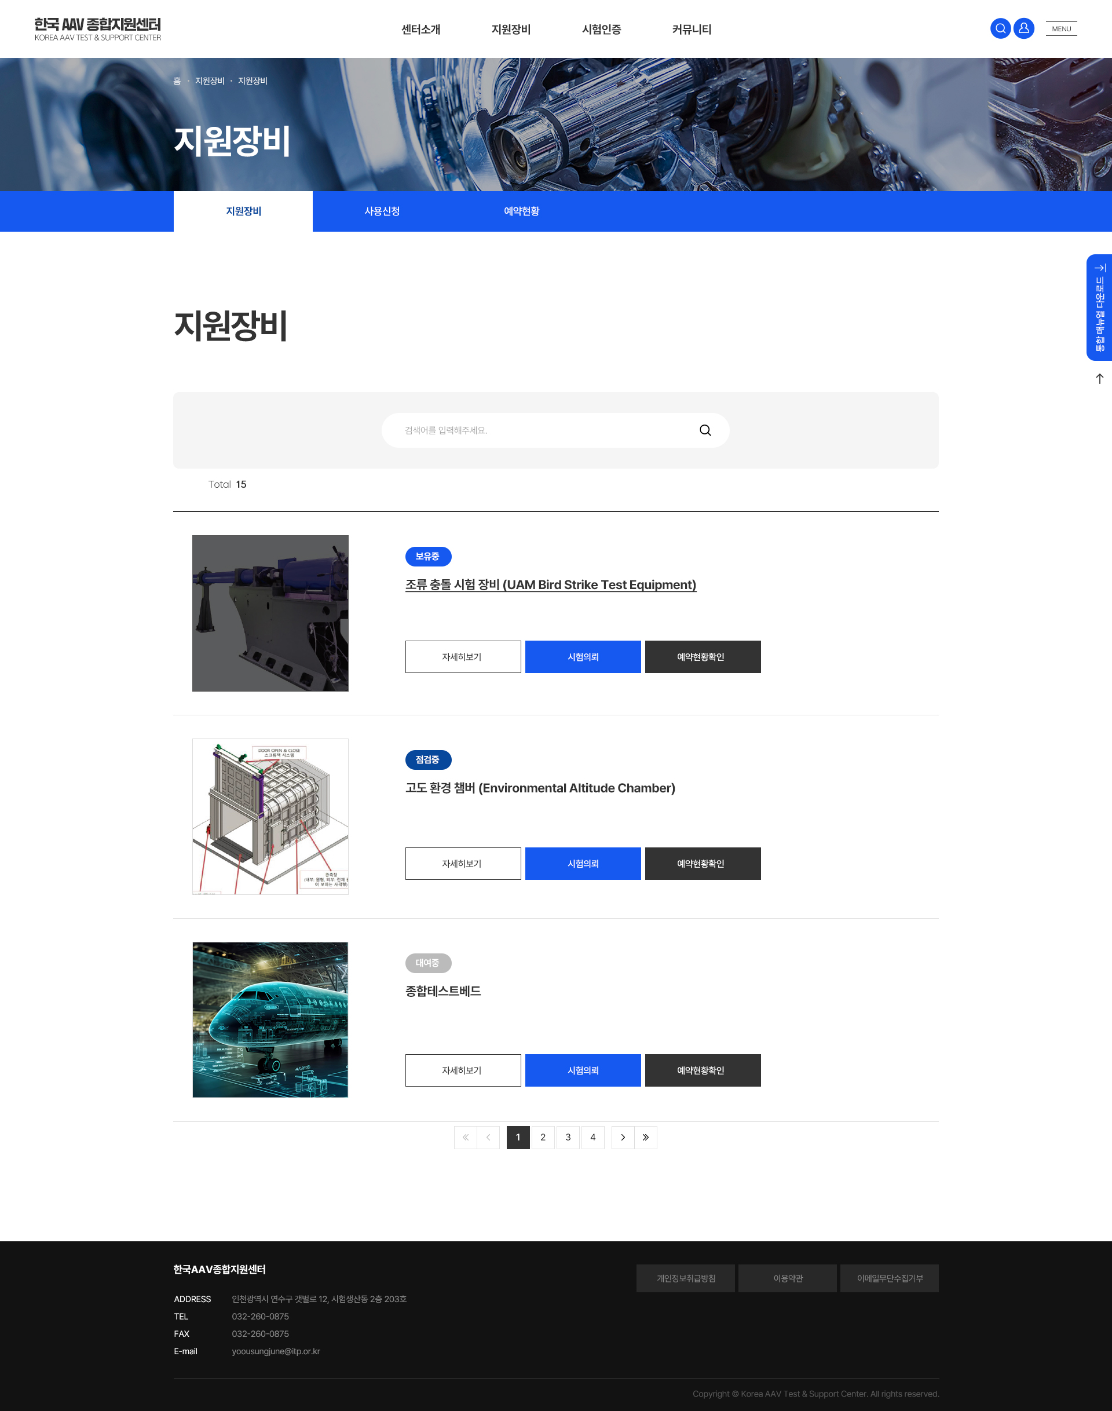
Task: Open the MENU button in header
Action: (1061, 28)
